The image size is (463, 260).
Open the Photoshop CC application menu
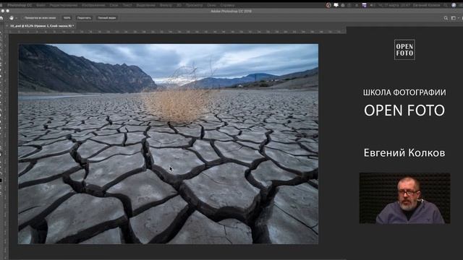pos(20,5)
